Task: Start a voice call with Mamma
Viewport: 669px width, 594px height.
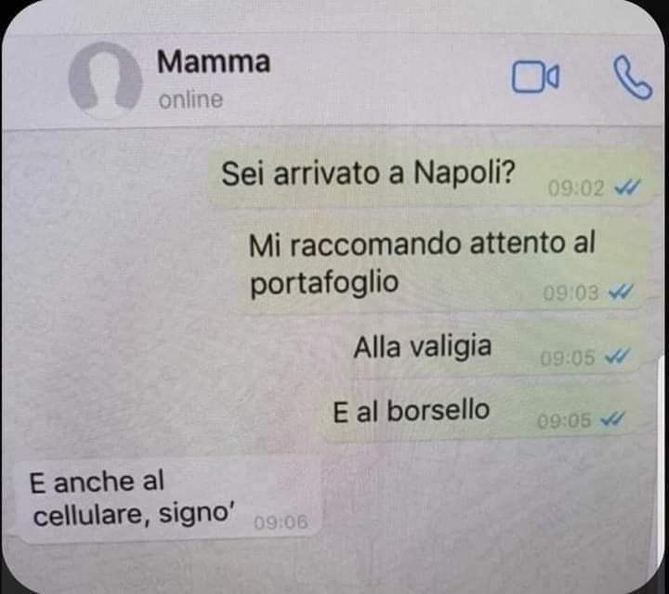Action: (633, 78)
